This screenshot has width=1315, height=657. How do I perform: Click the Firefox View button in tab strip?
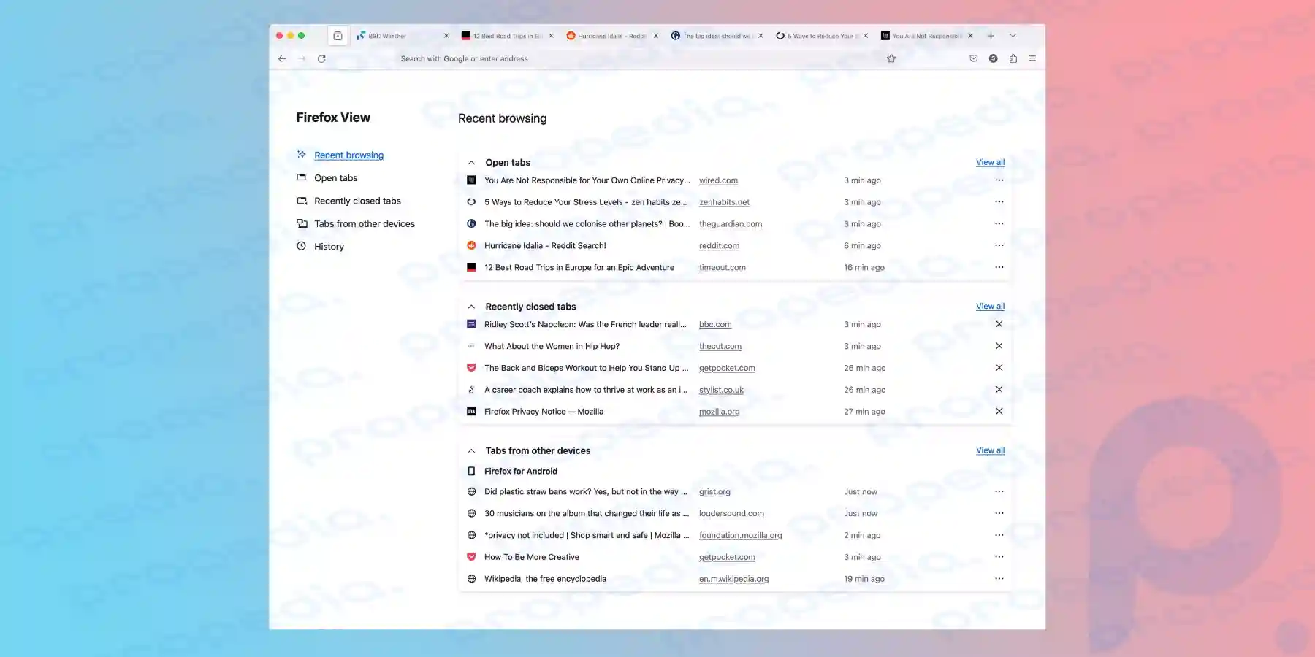[x=338, y=36]
